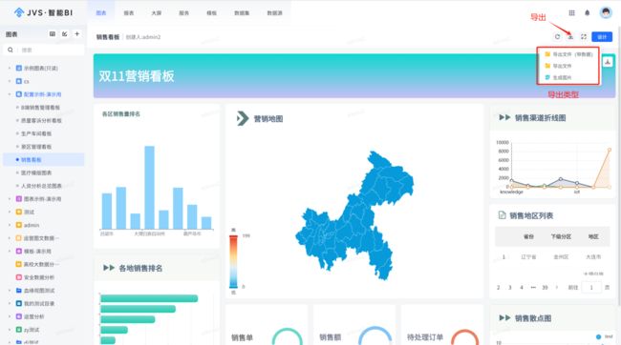Open 人资分析总览图表 in tree
The width and height of the screenshot is (621, 345).
(x=41, y=186)
